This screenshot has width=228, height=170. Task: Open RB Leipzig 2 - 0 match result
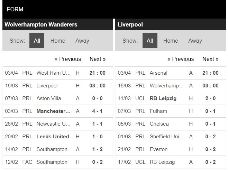pyautogui.click(x=210, y=98)
